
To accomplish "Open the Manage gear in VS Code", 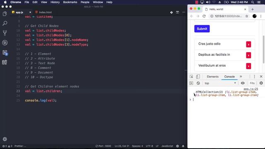I will (x=5, y=139).
